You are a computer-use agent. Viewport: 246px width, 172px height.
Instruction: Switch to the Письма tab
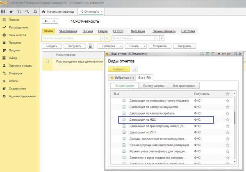coord(88,31)
